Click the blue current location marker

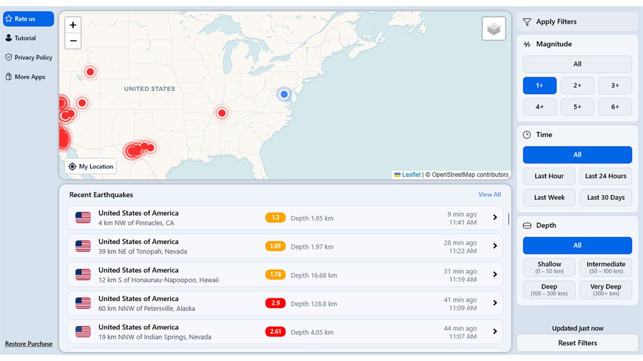[x=284, y=94]
